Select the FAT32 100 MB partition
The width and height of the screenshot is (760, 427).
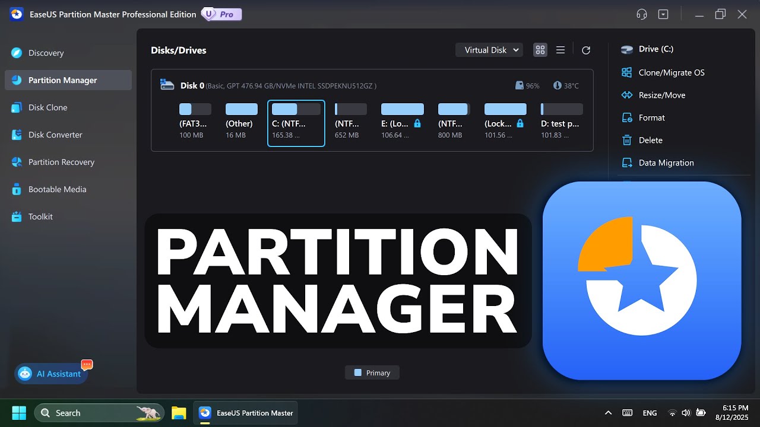[x=195, y=122]
